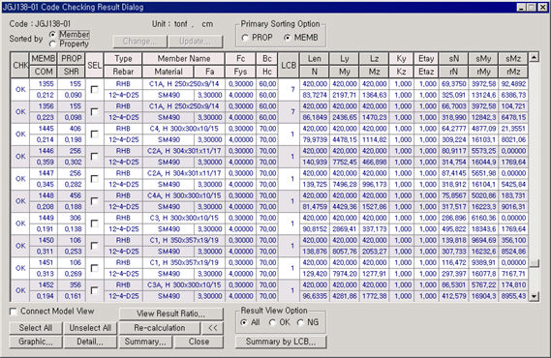Viewport: 551px width, 358px height.
Task: Maximize the Code Checking Result dialog
Action: click(532, 7)
